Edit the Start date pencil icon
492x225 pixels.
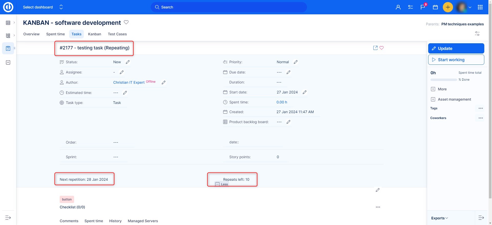click(x=304, y=92)
